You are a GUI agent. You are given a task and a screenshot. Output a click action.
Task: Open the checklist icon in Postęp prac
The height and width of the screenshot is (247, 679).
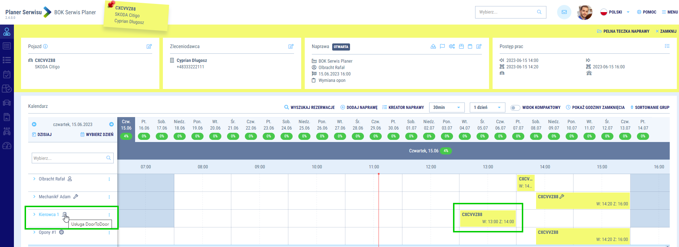pyautogui.click(x=667, y=46)
